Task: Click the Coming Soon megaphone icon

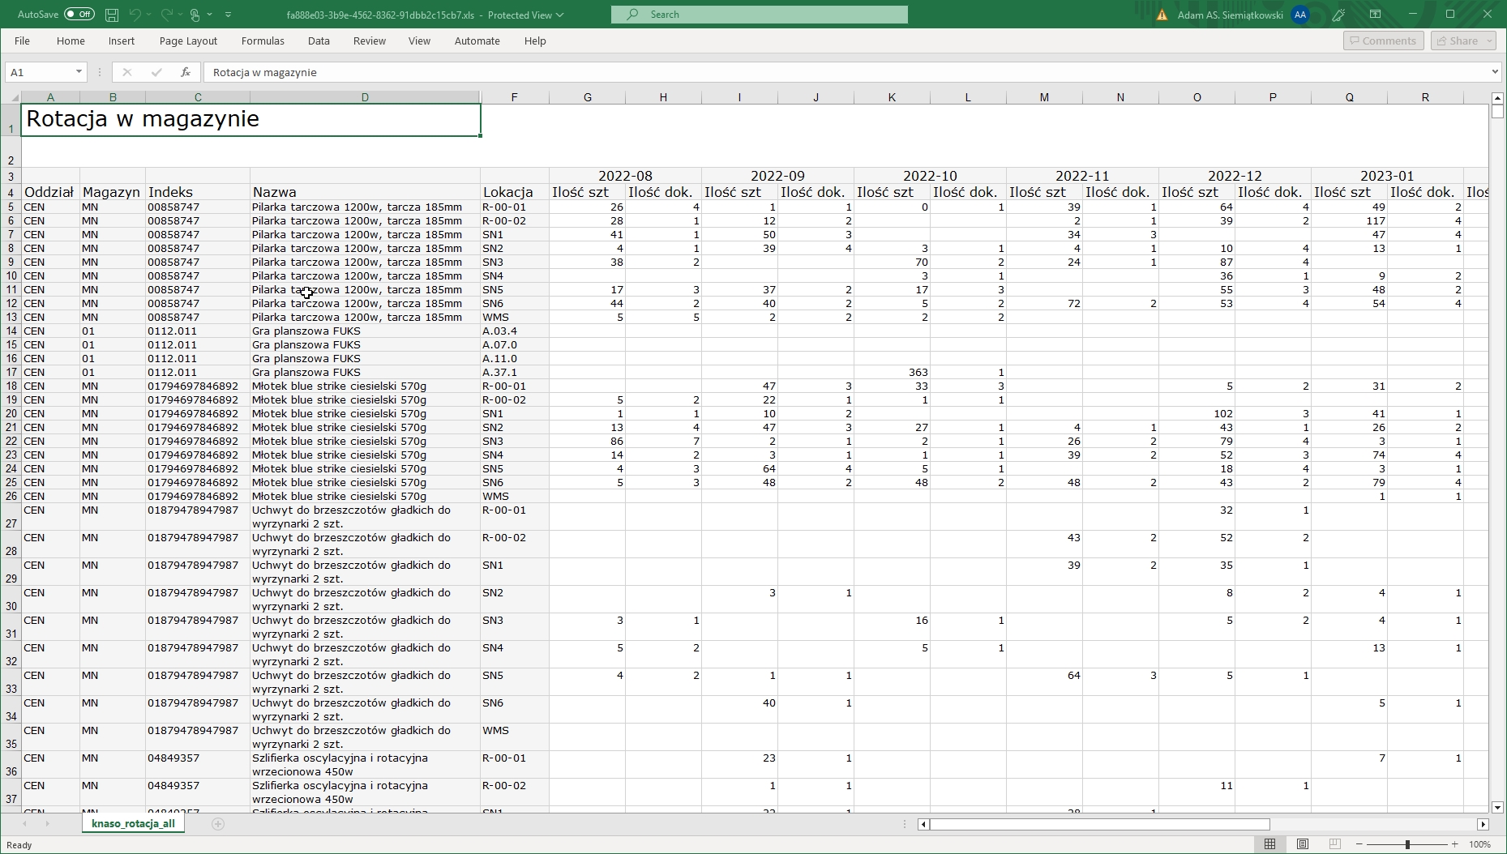Action: (1338, 15)
